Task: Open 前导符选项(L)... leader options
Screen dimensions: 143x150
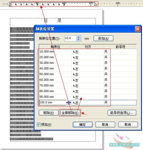Action: coord(122,113)
